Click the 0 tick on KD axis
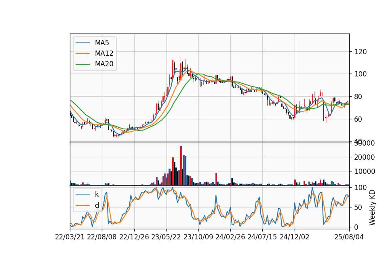Screen dimensions: 388x279 (x=356, y=227)
